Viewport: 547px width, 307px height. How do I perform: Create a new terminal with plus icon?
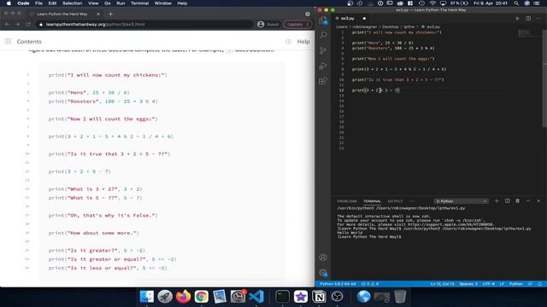pos(497,201)
